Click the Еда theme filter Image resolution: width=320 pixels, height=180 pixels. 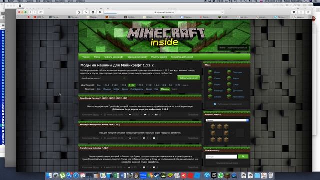click(x=156, y=89)
